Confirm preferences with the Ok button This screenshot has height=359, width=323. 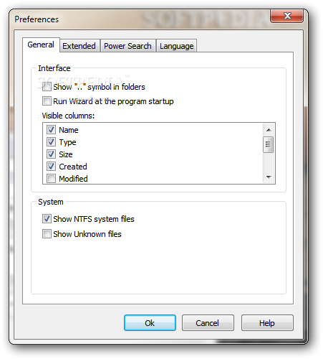point(150,323)
